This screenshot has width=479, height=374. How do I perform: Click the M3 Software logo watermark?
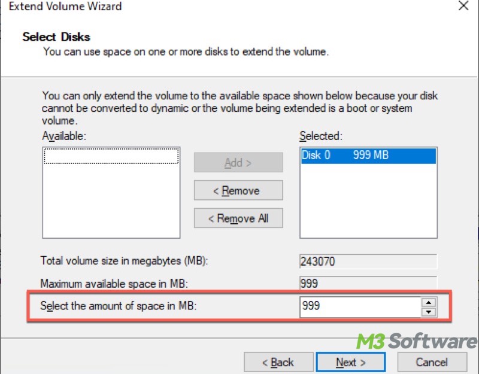coord(417,341)
